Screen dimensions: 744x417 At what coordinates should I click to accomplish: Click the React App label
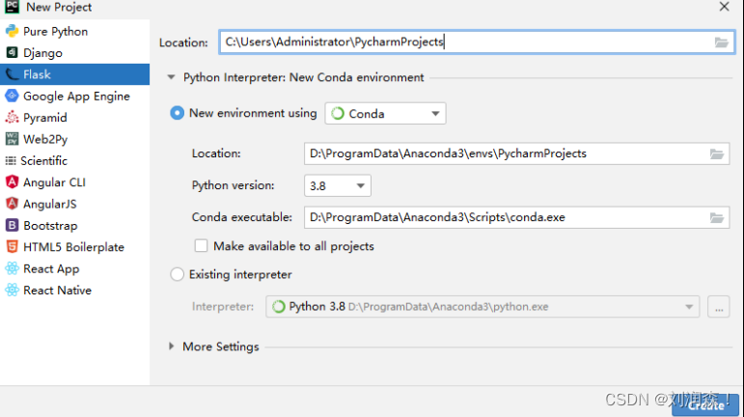(51, 268)
